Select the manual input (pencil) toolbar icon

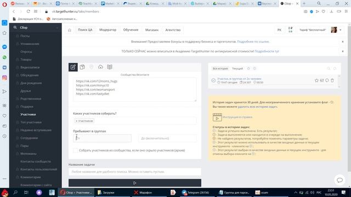[73, 67]
